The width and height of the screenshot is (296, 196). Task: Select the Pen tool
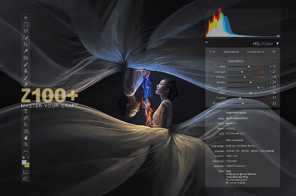pos(26,118)
